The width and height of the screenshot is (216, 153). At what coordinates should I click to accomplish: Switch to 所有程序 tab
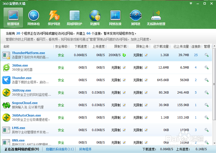click(x=85, y=149)
